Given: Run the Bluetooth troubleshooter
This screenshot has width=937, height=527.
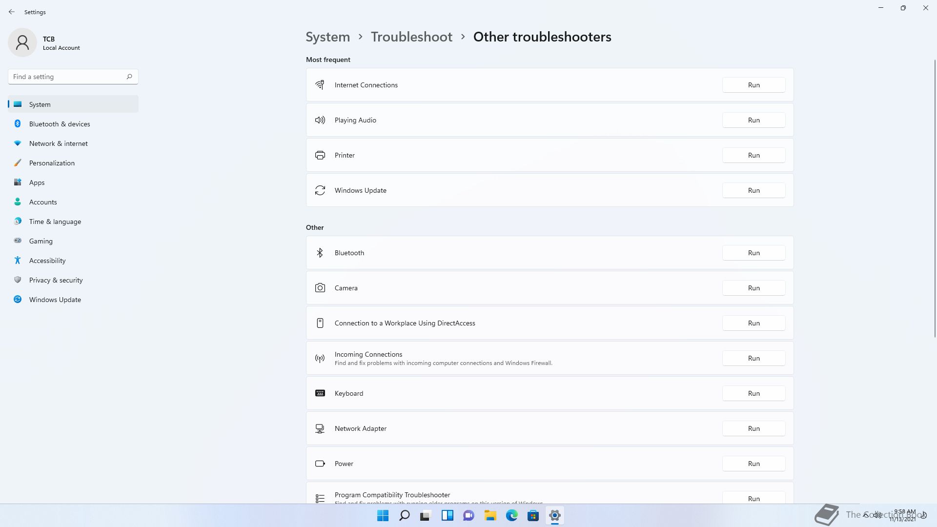Looking at the screenshot, I should [754, 253].
